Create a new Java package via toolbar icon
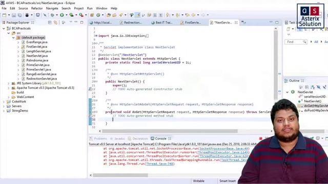This screenshot has width=328, height=184. pyautogui.click(x=92, y=15)
